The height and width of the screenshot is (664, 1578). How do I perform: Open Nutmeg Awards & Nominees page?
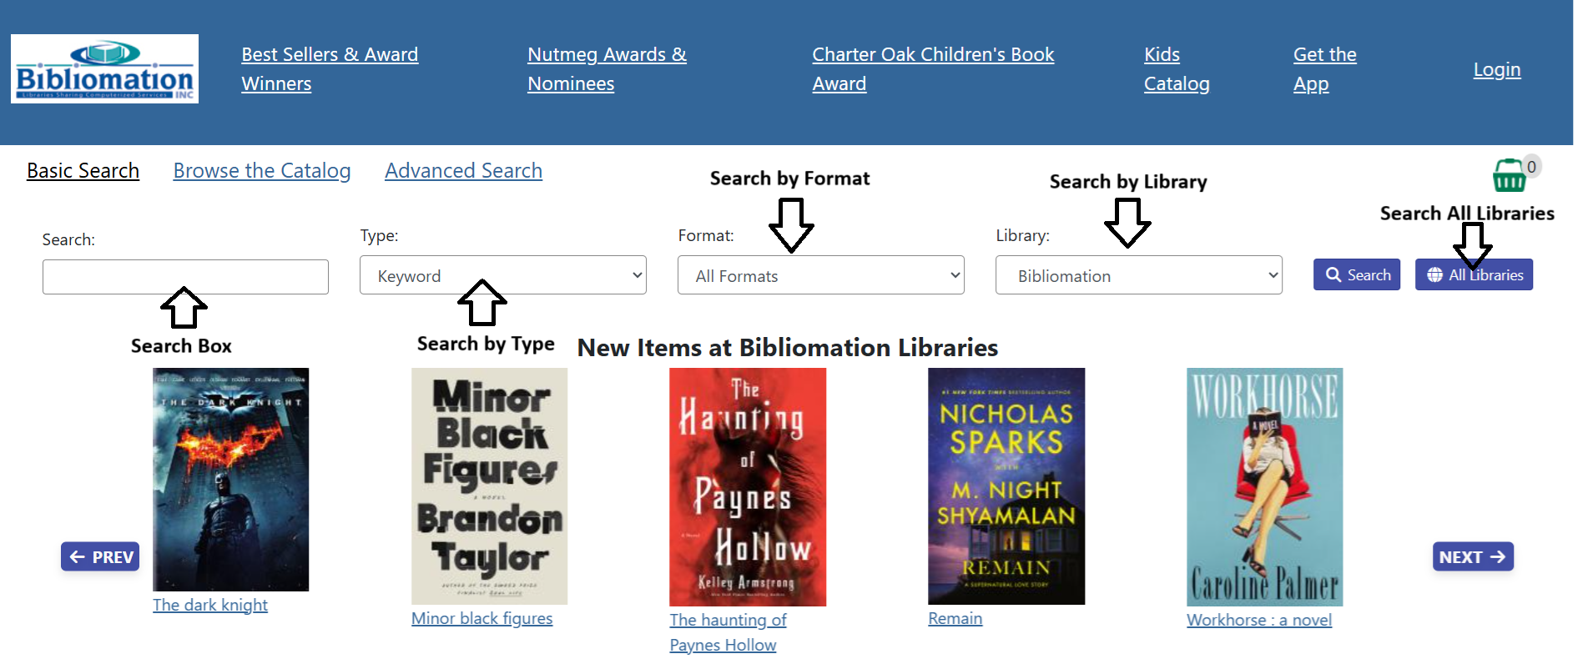tap(607, 69)
